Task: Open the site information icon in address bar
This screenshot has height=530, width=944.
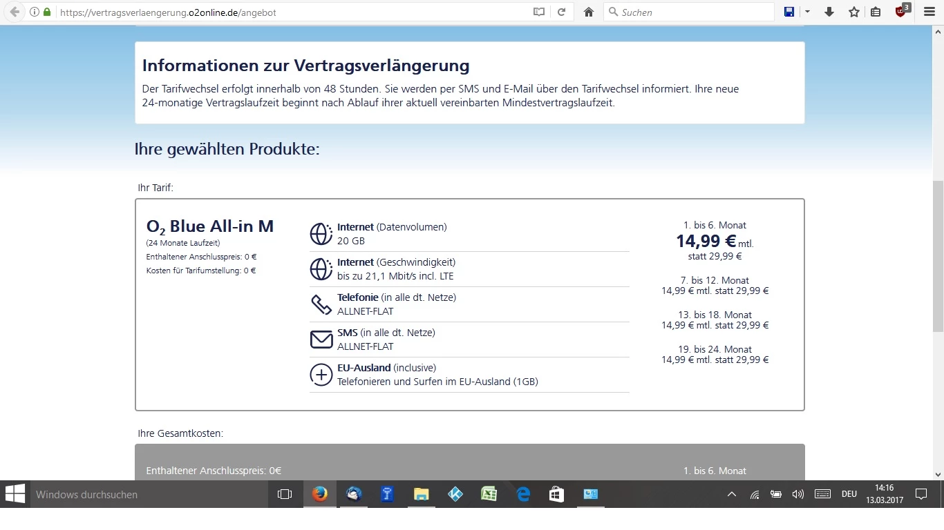Action: [x=35, y=12]
